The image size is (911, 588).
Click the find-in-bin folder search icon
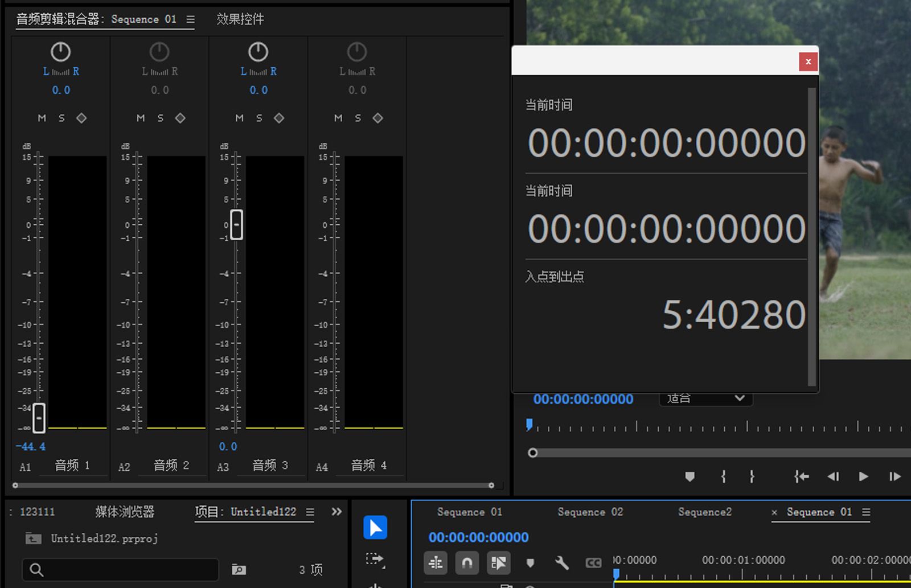239,569
